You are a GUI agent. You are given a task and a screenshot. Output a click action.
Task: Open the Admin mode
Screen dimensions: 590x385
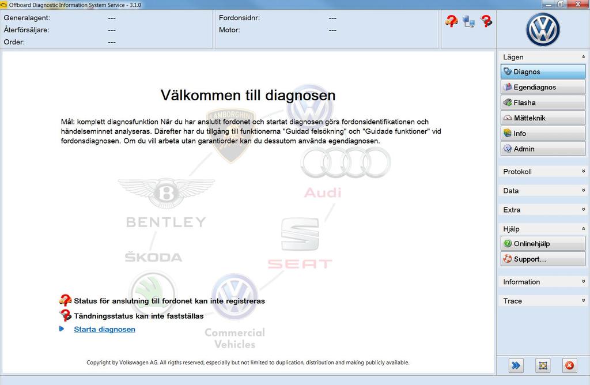tap(543, 149)
